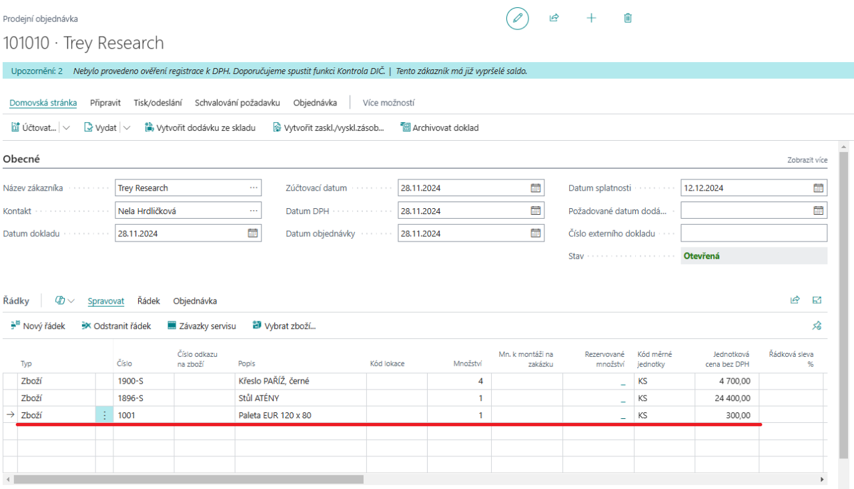Open the Připravit menu tab

105,103
